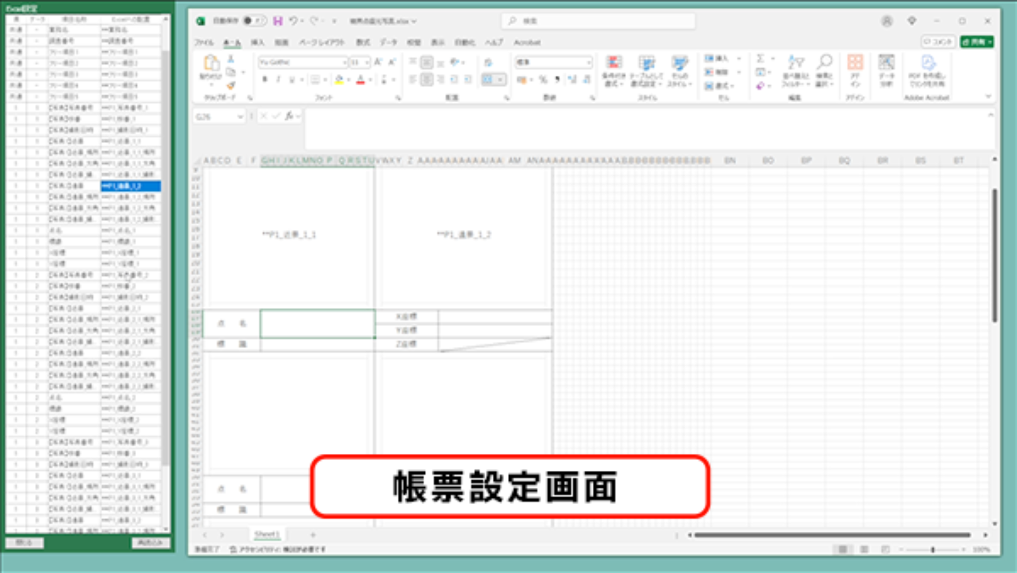Click the Percent style icon

pyautogui.click(x=543, y=80)
